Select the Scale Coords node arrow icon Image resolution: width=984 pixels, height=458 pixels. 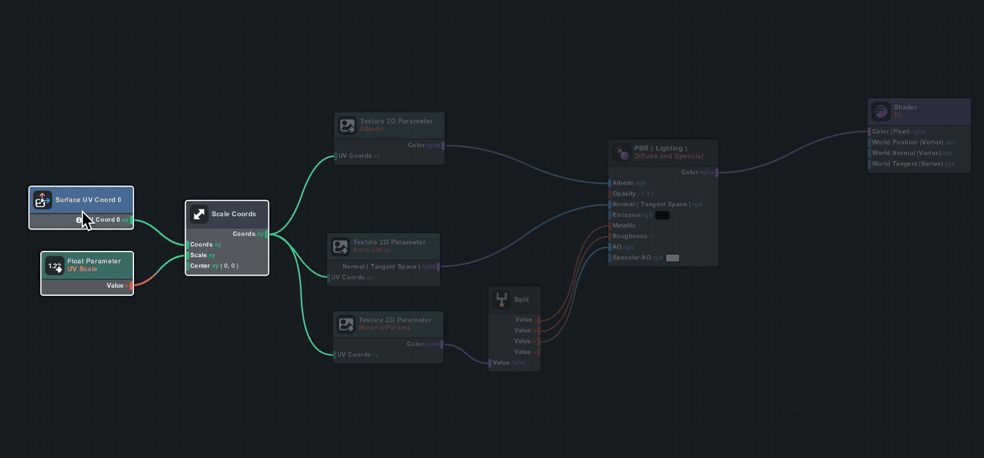[x=199, y=214]
